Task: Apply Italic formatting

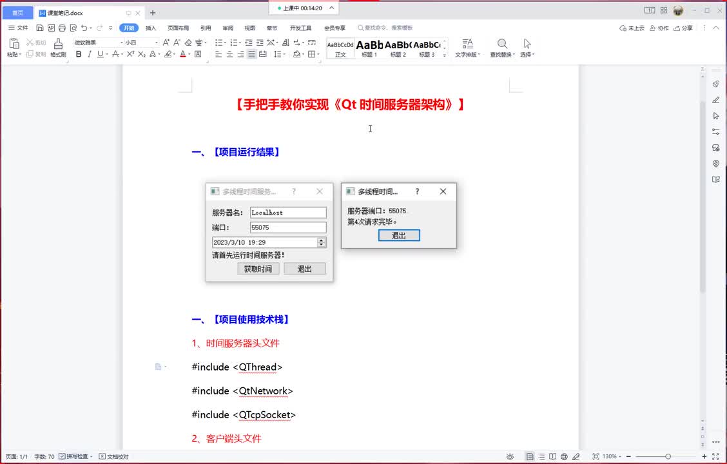Action: [x=89, y=54]
